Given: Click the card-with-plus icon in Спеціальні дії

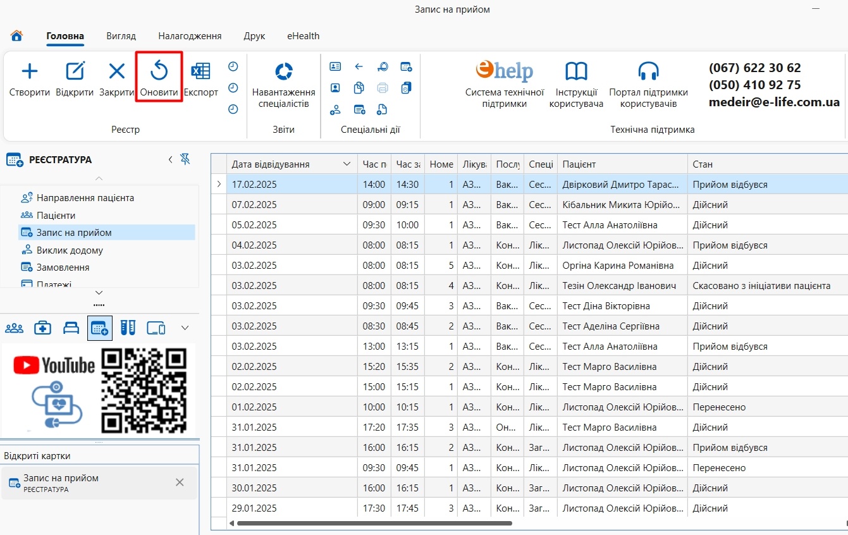Looking at the screenshot, I should pyautogui.click(x=359, y=109).
